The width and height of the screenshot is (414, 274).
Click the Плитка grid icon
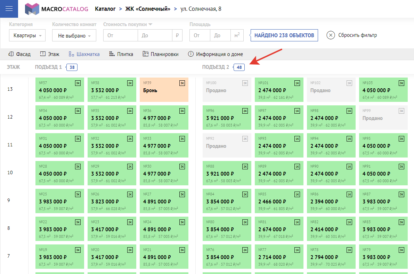(112, 54)
